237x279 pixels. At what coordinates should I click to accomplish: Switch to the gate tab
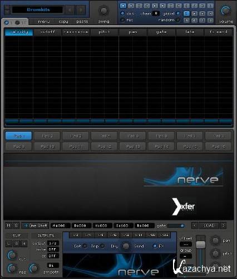(161, 32)
